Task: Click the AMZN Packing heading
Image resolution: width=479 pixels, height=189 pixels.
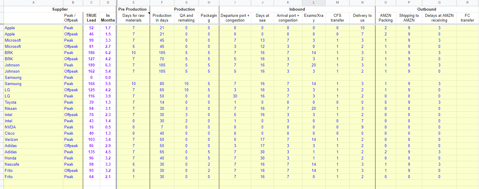Action: click(x=386, y=18)
